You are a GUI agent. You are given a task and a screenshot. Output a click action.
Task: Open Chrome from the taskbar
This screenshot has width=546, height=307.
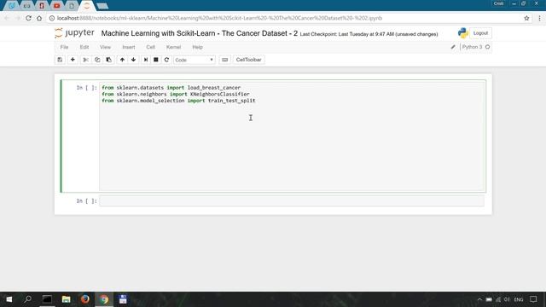point(104,299)
